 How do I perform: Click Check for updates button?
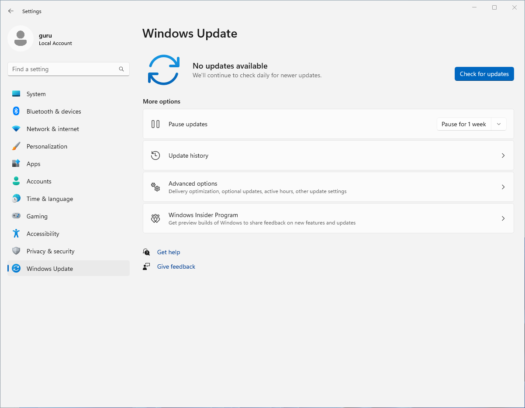[484, 74]
